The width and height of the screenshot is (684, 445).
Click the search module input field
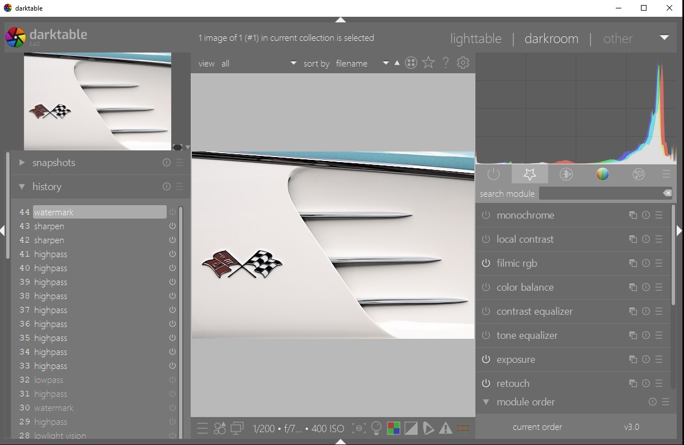(x=606, y=193)
